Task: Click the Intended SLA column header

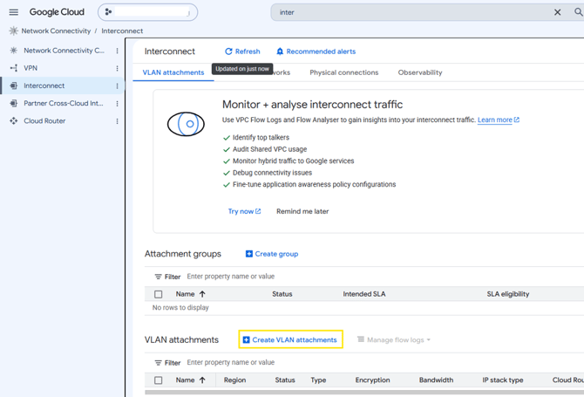Action: pyautogui.click(x=363, y=294)
